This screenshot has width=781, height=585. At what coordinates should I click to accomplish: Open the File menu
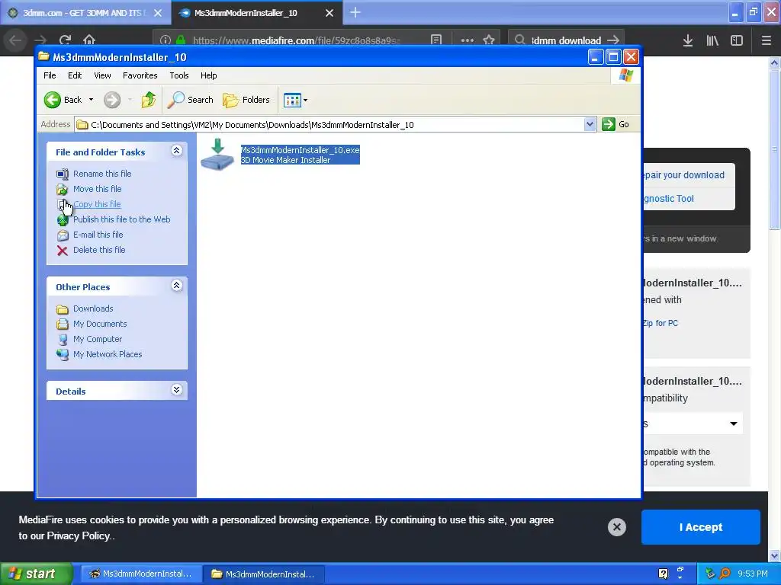[50, 75]
